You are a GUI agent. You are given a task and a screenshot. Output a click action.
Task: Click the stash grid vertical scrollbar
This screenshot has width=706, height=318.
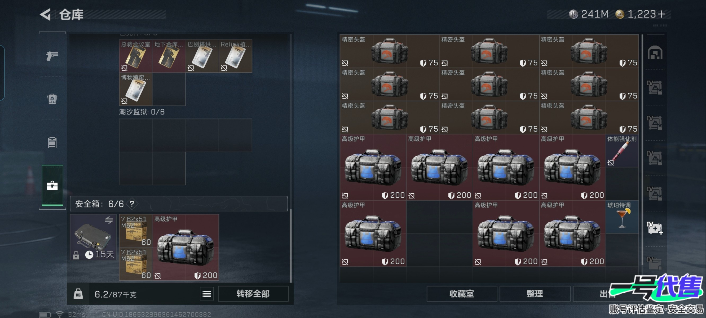tap(642, 149)
